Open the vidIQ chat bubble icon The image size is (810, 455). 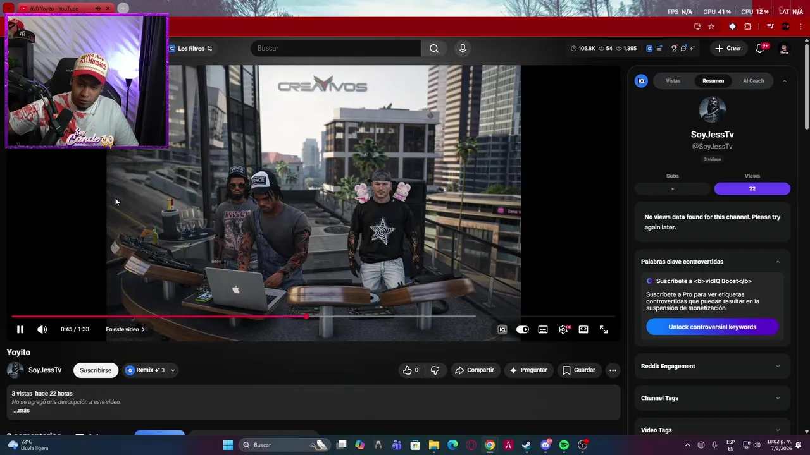pos(683,48)
